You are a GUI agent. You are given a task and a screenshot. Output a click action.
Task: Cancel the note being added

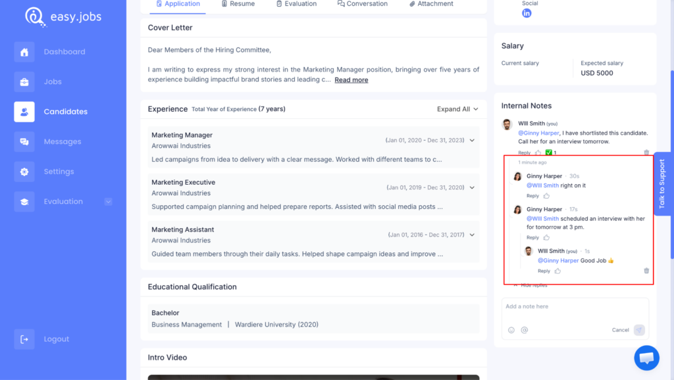coord(620,330)
